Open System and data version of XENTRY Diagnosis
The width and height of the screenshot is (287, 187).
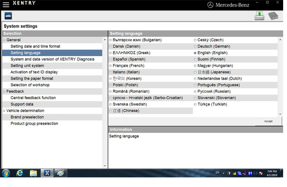coord(52,59)
